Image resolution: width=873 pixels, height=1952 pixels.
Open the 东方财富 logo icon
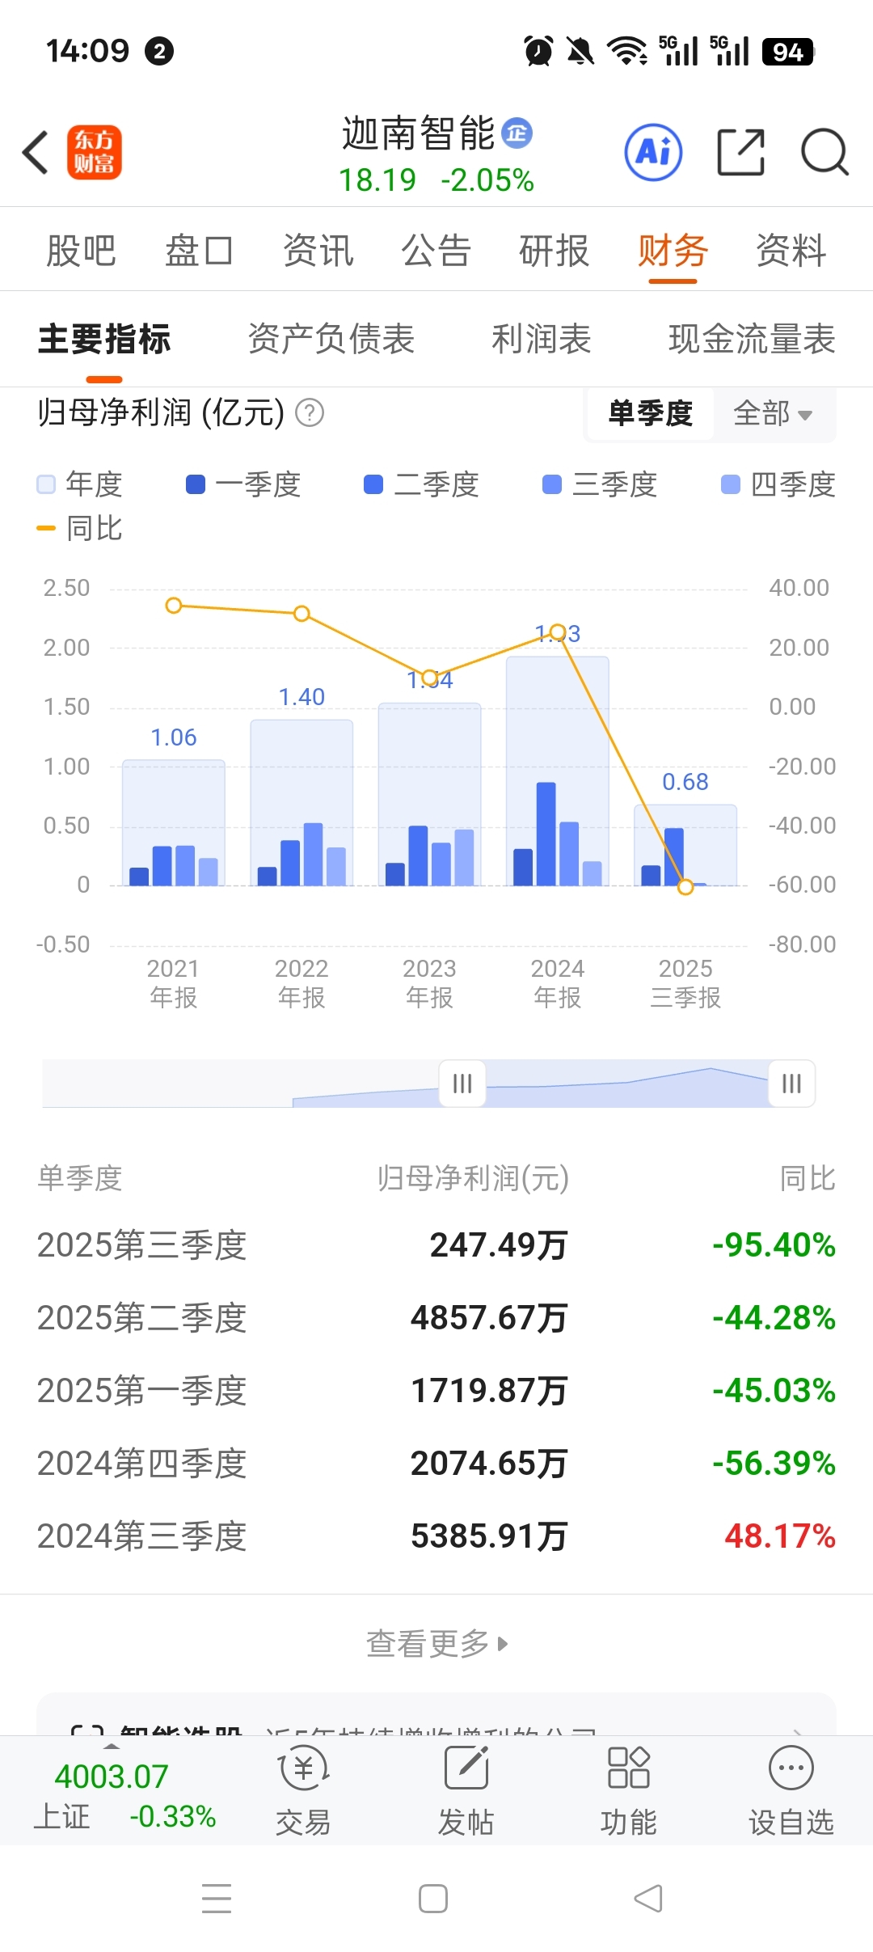point(94,152)
